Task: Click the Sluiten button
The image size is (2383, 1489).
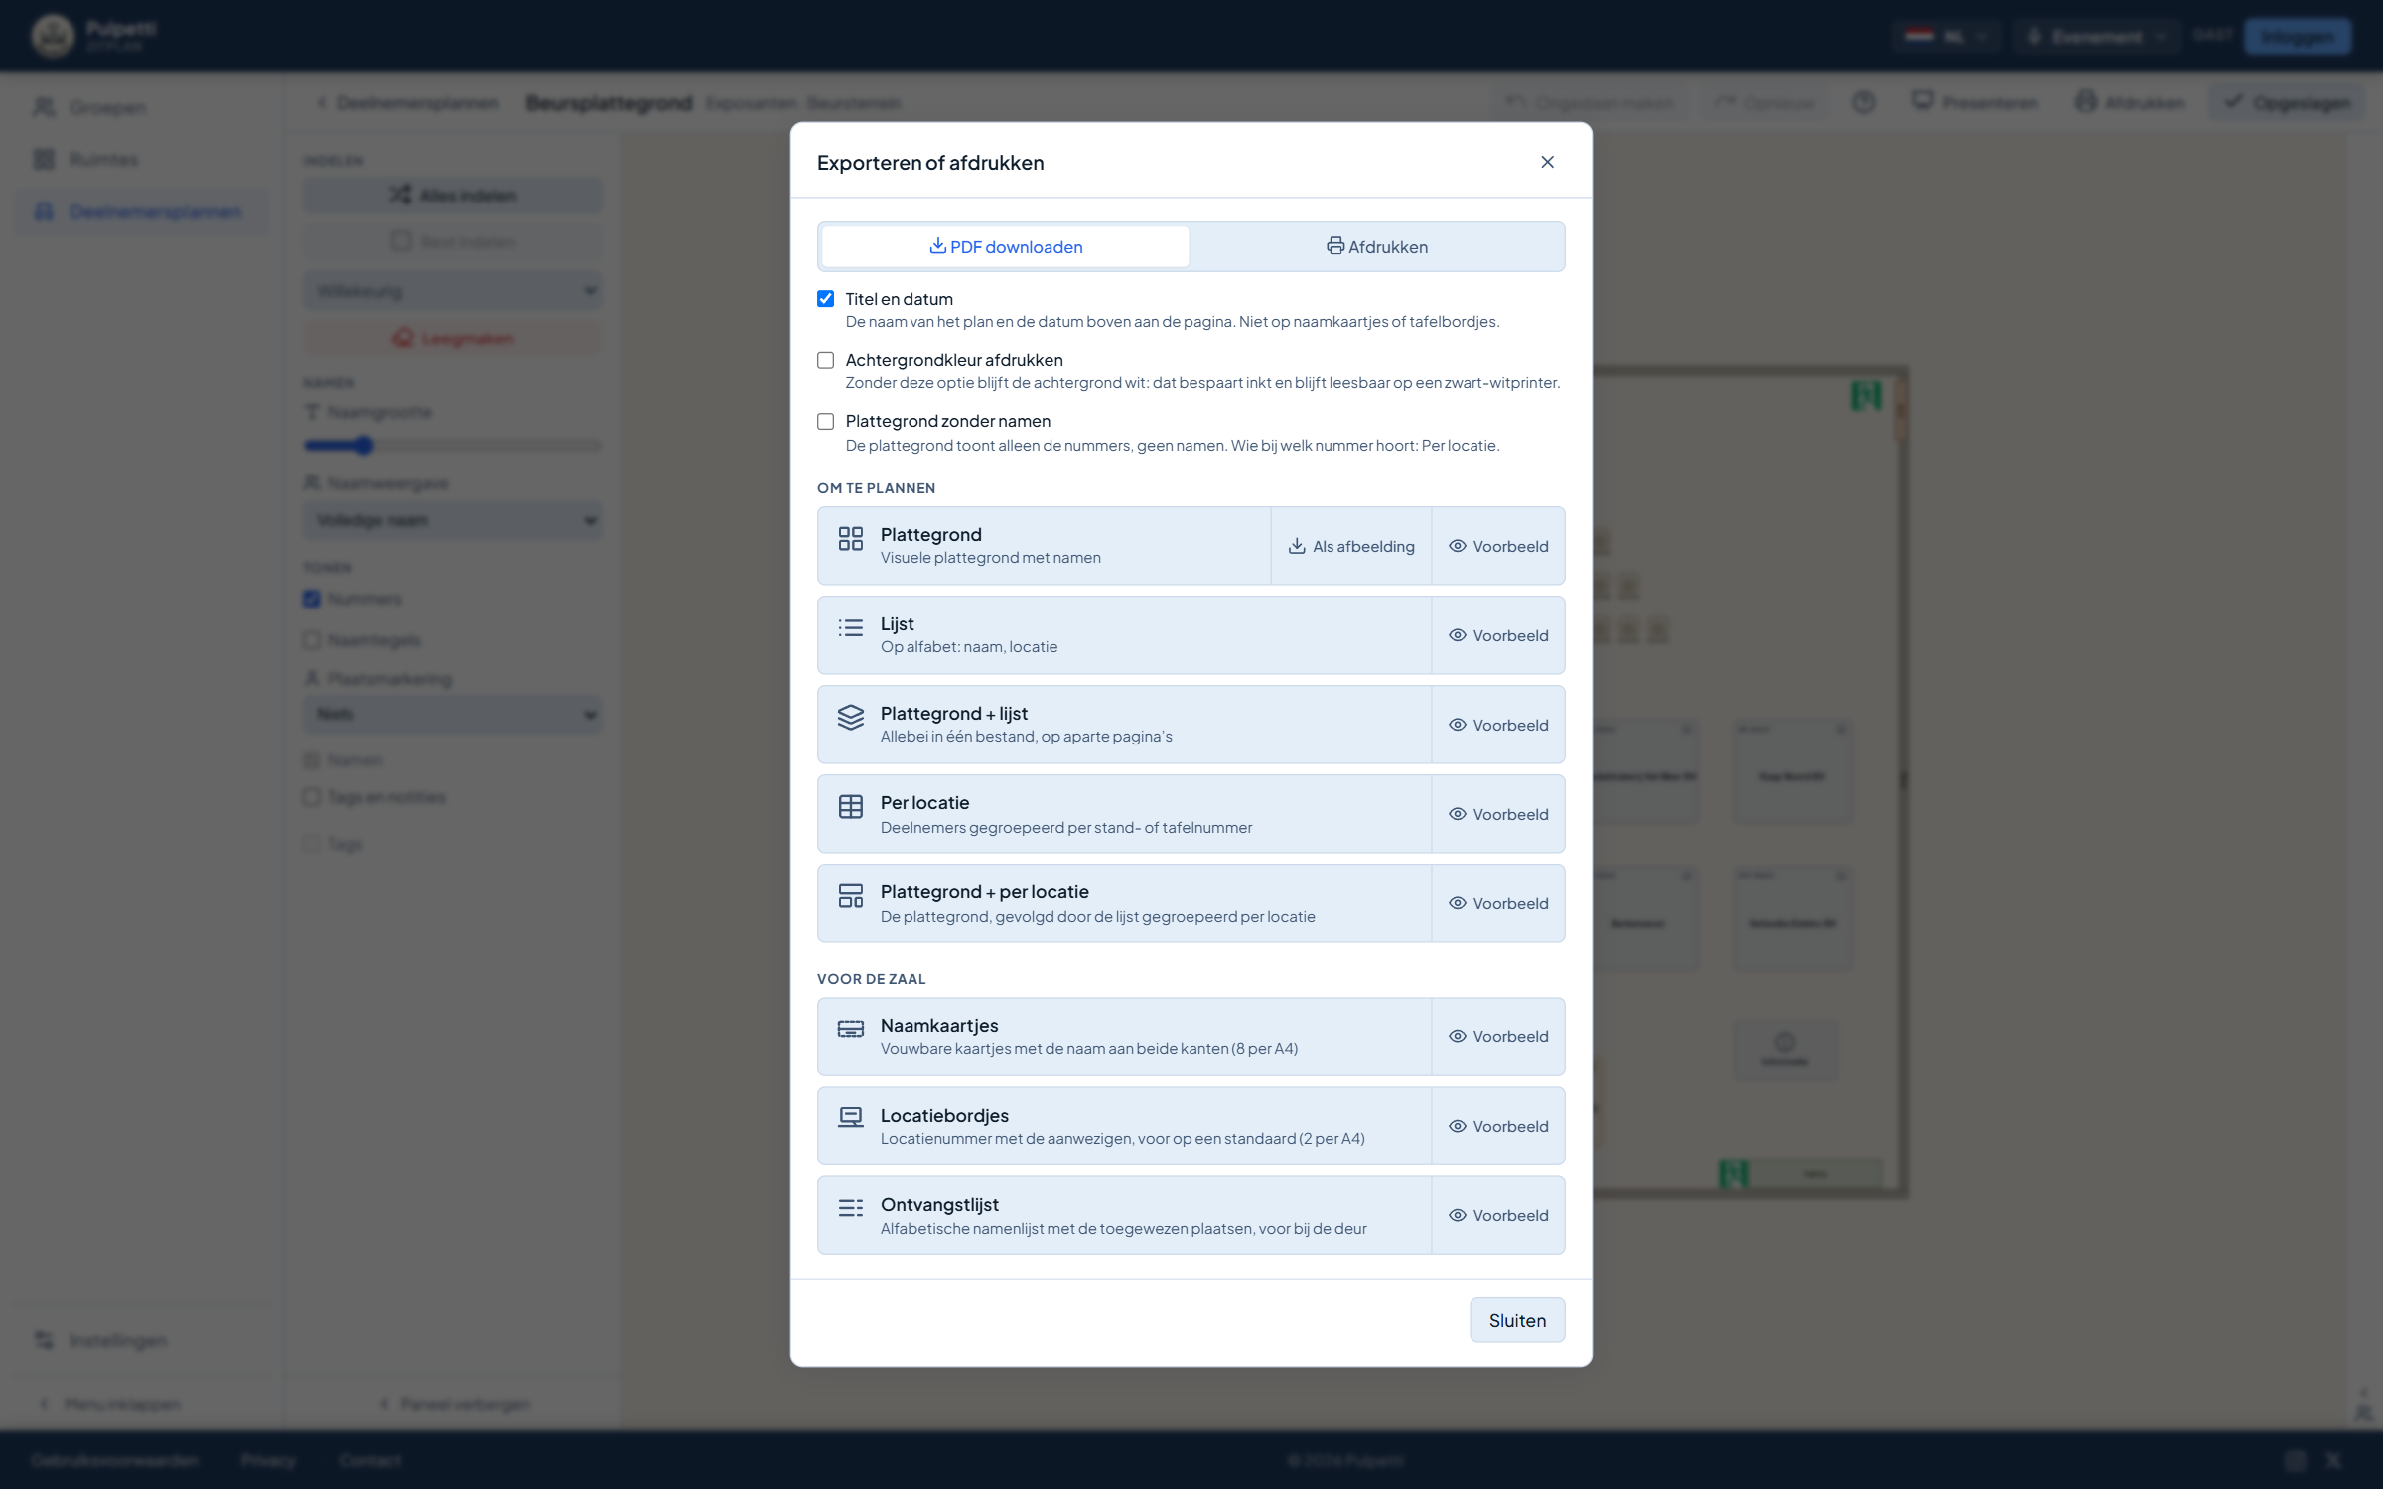Action: point(1517,1320)
